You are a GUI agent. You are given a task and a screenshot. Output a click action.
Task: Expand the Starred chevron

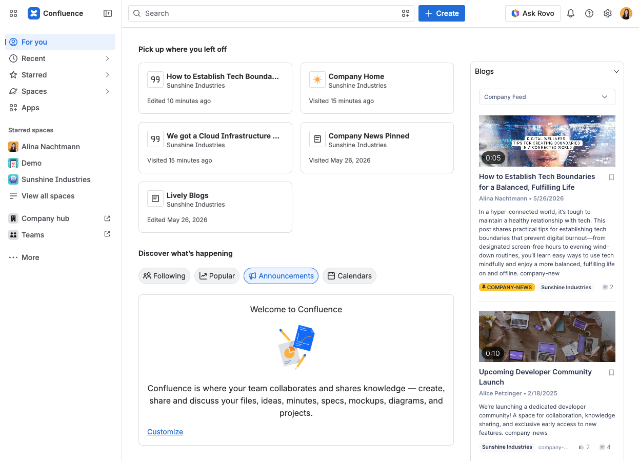107,75
